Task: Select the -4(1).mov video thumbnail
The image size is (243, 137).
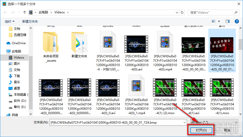Action: (x=222, y=88)
